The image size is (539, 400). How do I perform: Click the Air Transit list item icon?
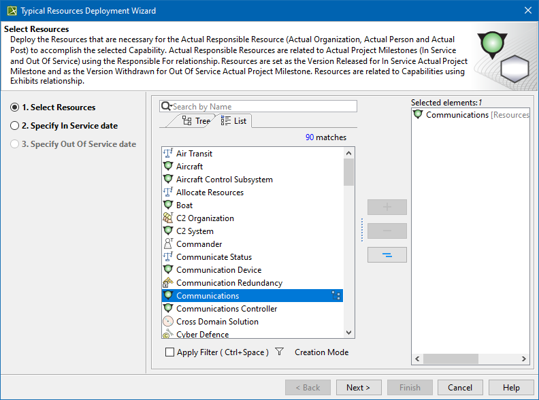click(x=168, y=154)
